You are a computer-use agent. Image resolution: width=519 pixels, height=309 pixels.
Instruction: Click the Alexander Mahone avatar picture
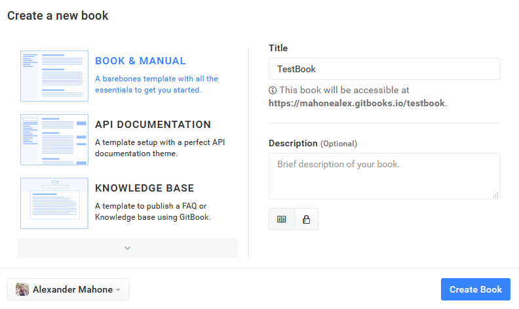22,289
